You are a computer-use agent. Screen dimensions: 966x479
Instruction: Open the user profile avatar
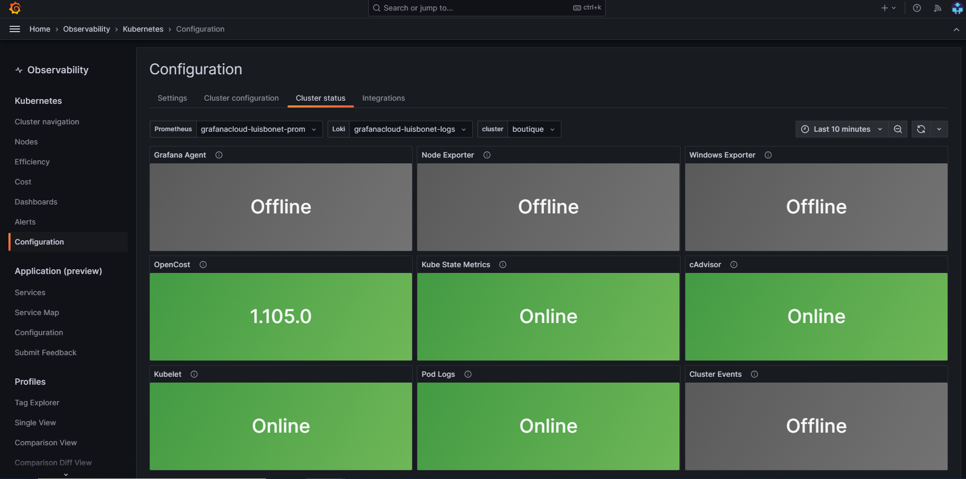957,8
